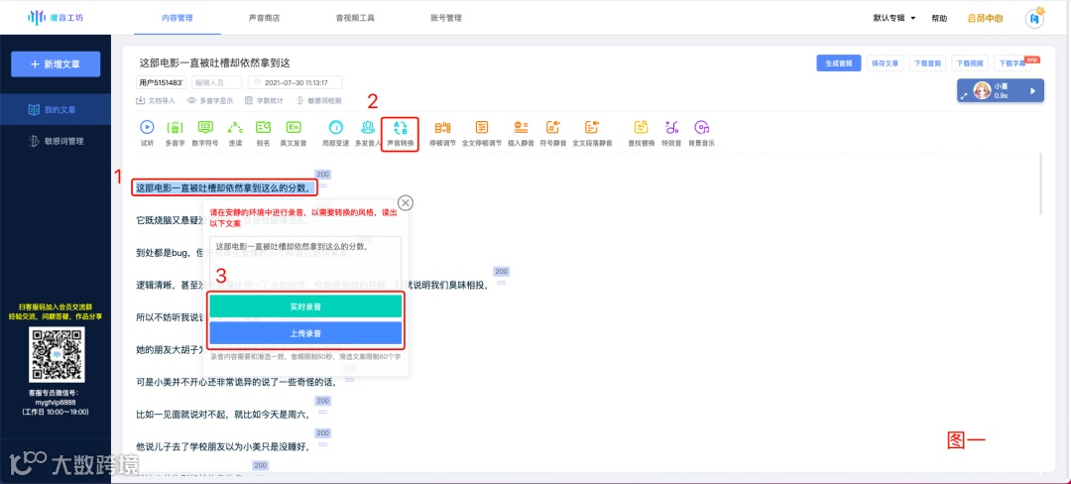Switch to the 声音商店 tab
The width and height of the screenshot is (1071, 484).
(264, 18)
